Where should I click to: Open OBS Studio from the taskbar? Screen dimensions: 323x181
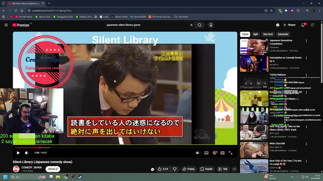(x=73, y=177)
